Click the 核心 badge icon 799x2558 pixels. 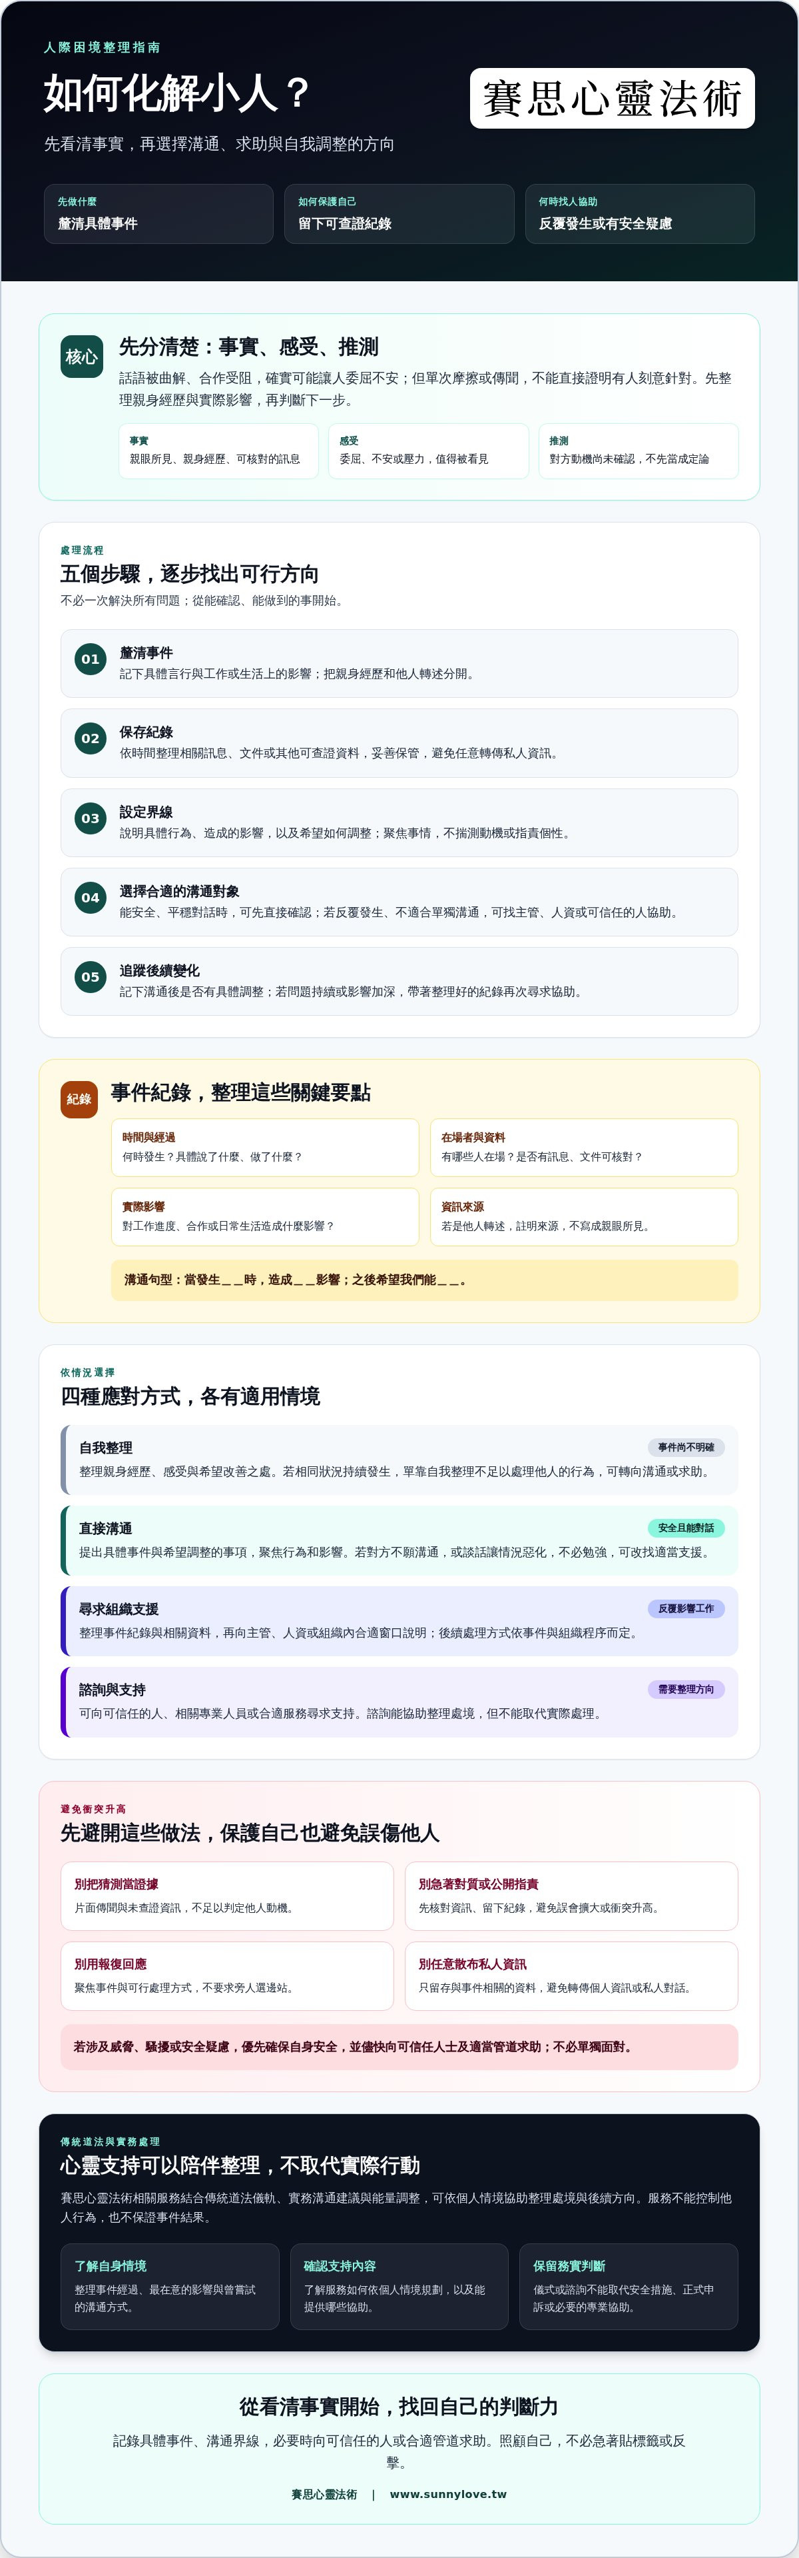click(81, 357)
